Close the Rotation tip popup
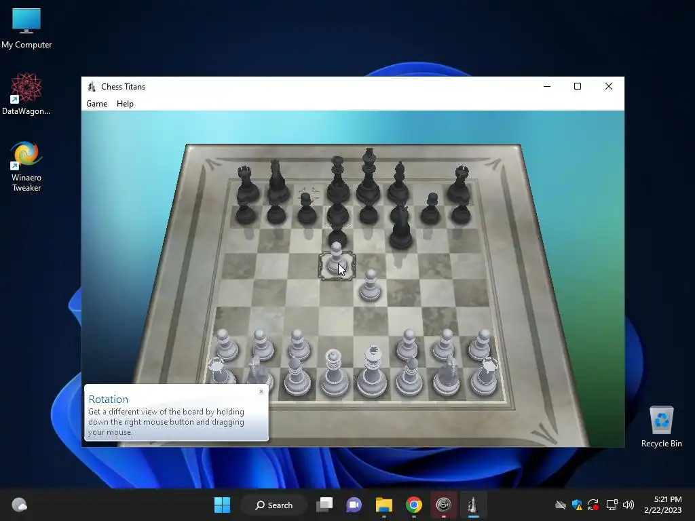695x521 pixels. click(x=261, y=391)
